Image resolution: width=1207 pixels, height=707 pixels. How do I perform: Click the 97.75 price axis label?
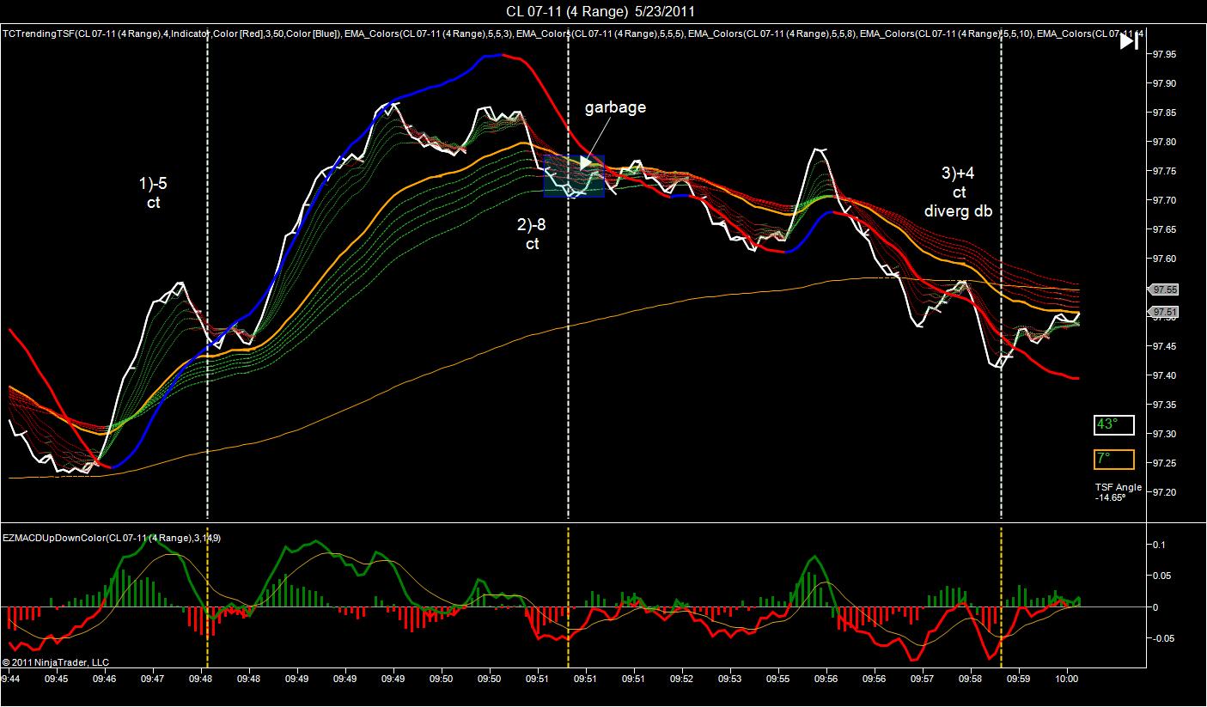point(1164,171)
